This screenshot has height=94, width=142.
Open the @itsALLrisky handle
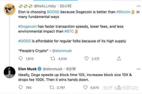(45, 6)
